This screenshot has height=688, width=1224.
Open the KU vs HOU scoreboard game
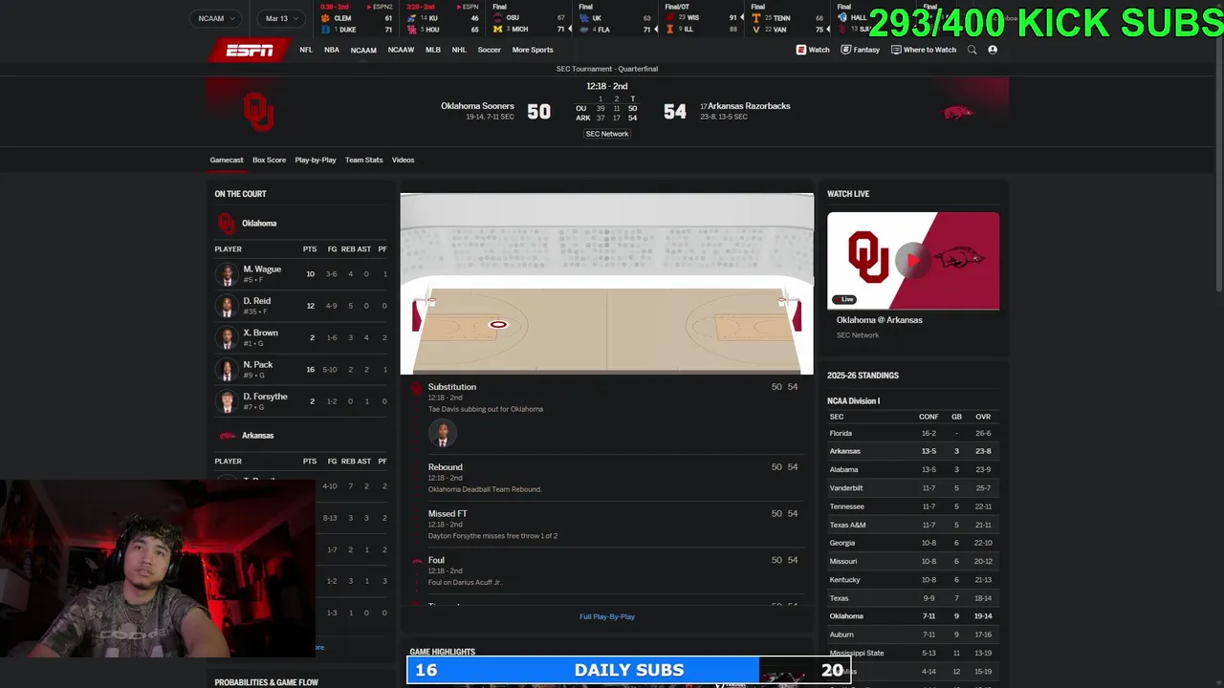(x=443, y=18)
